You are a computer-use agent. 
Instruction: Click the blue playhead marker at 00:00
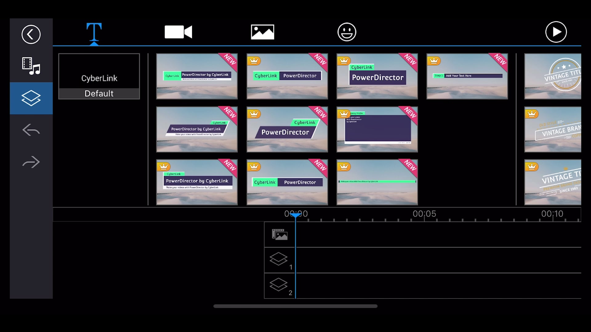click(295, 215)
